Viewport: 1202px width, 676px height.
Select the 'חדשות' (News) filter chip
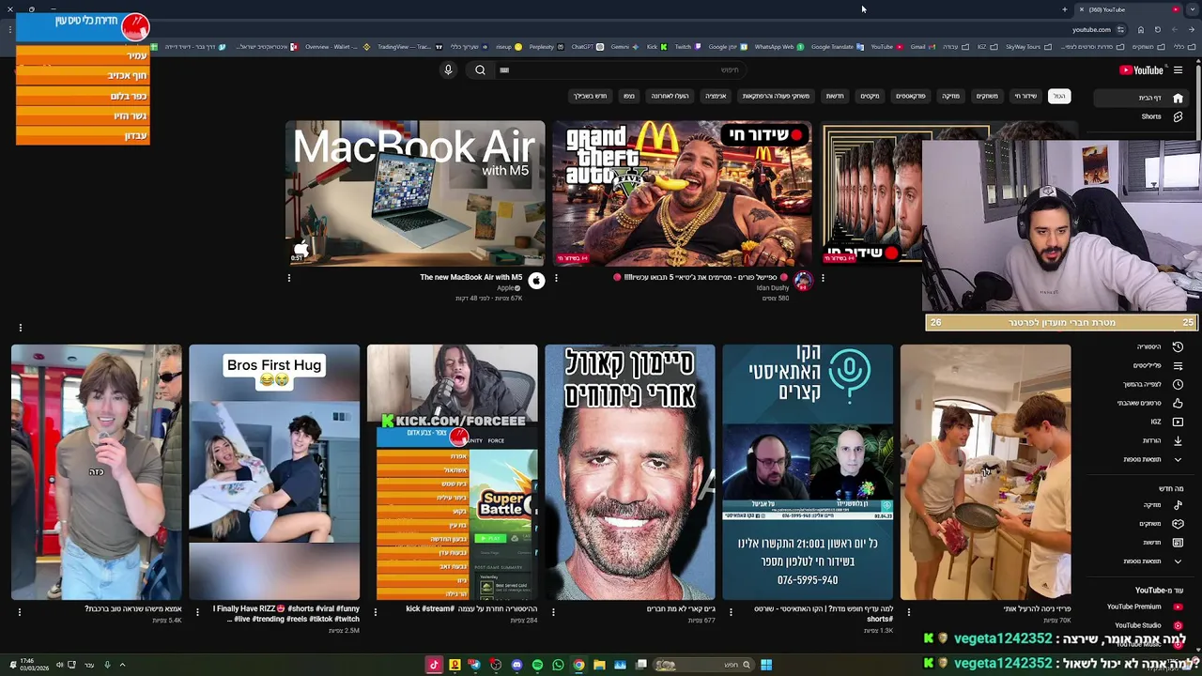tap(835, 96)
